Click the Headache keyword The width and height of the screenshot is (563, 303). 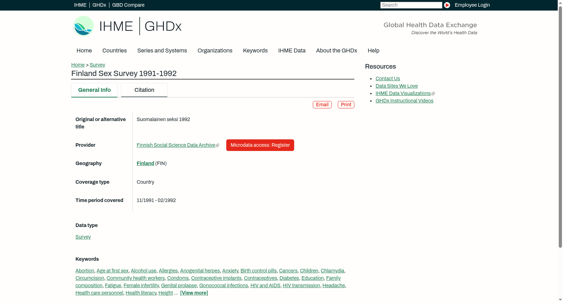[x=334, y=285]
